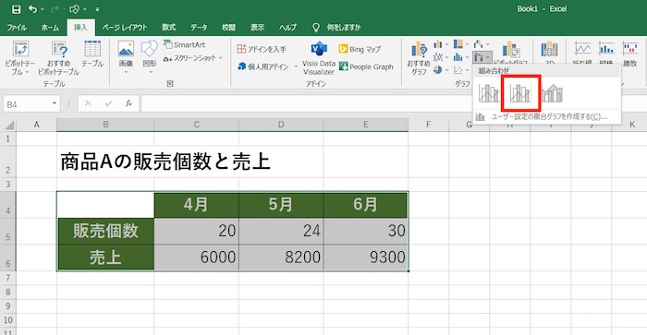Switch to the 校閲 tab
Image resolution: width=647 pixels, height=335 pixels.
(x=228, y=28)
